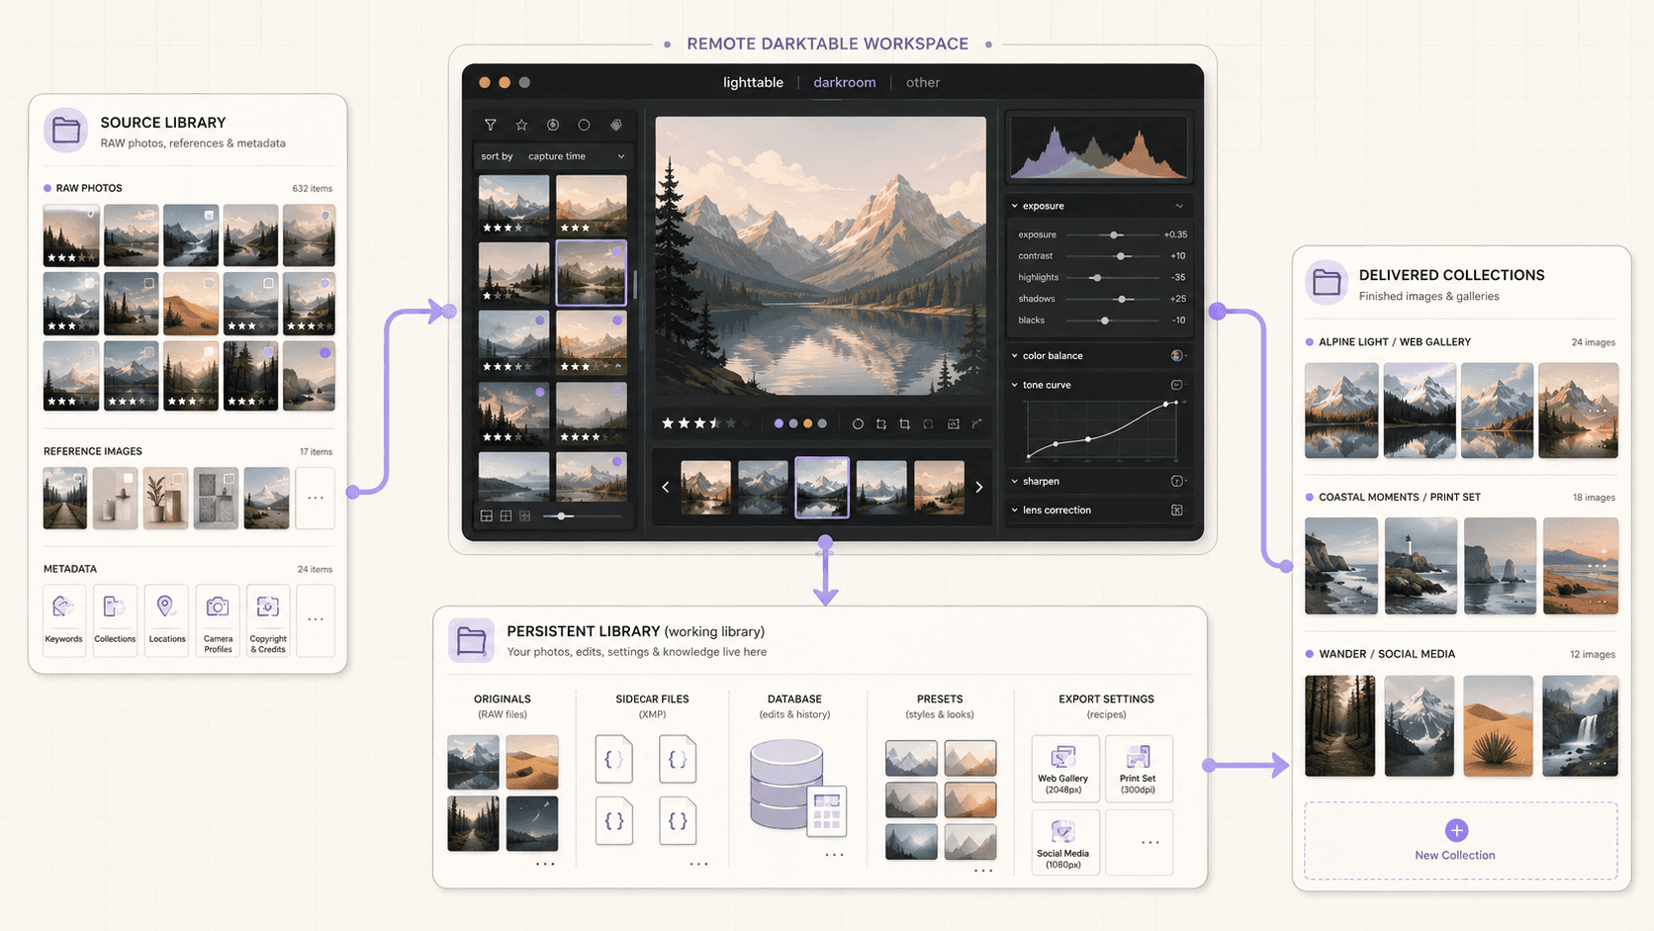Switch to the lighttable tab
1654x931 pixels.
coord(753,82)
